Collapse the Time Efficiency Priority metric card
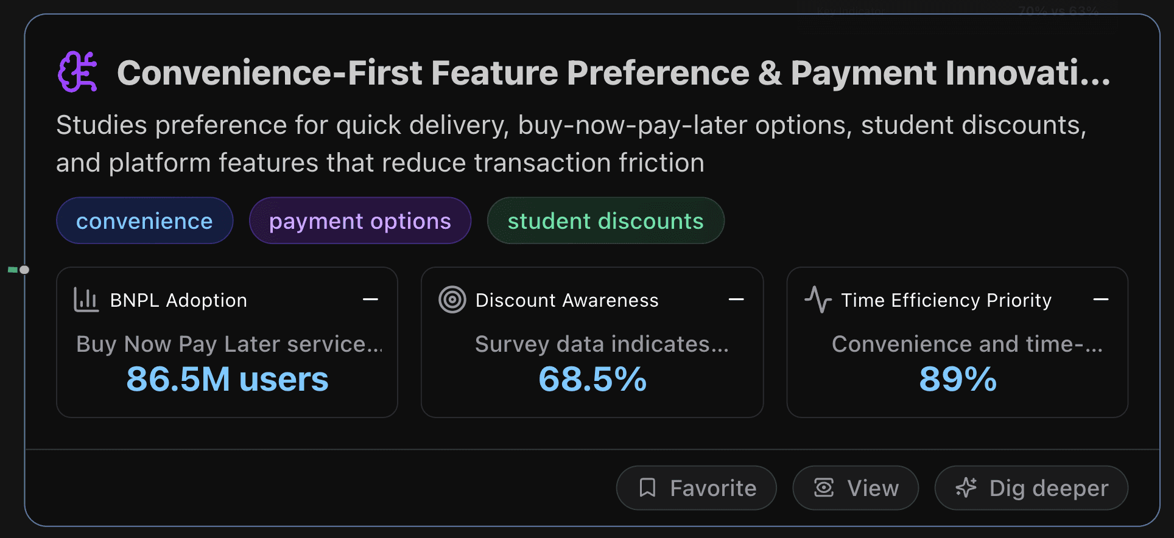The image size is (1174, 538). click(1101, 299)
